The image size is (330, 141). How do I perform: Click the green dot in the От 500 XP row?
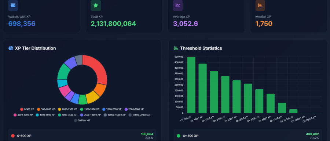click(x=179, y=136)
